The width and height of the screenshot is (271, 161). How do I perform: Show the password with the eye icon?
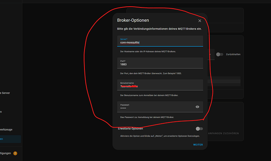point(197,106)
